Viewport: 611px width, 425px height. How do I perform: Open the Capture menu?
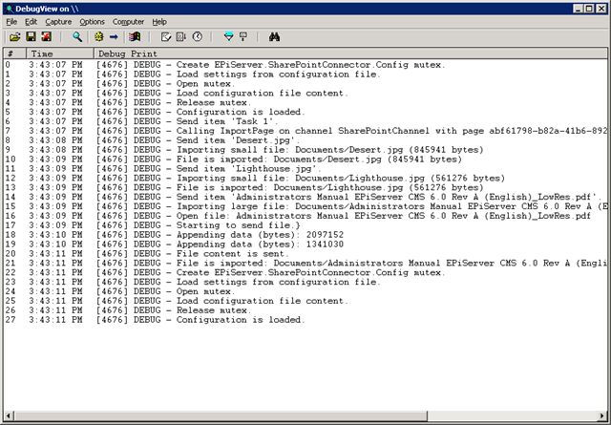pyautogui.click(x=58, y=21)
